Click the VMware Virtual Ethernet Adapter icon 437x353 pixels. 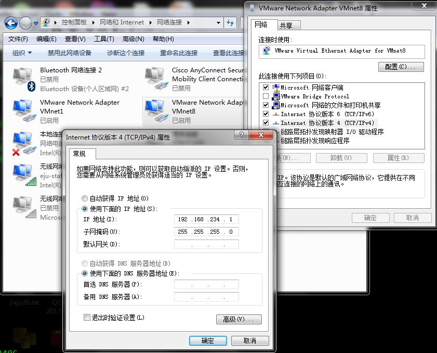click(x=267, y=51)
